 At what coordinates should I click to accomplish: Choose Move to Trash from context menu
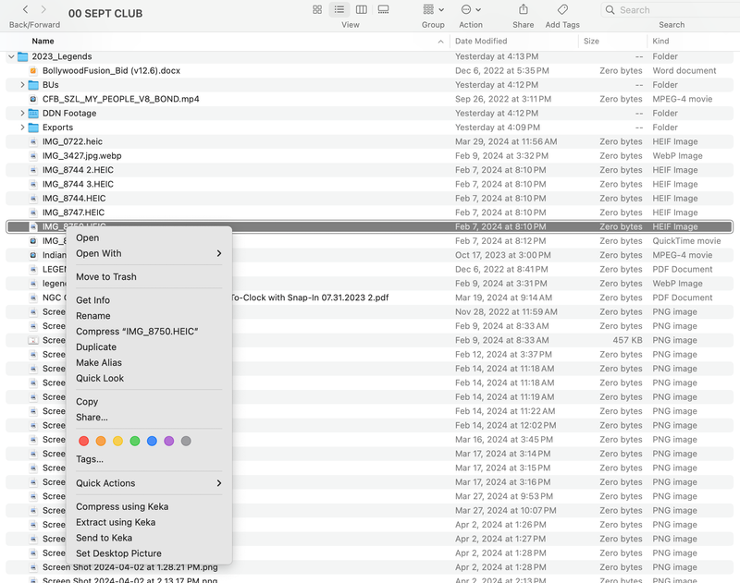point(105,276)
